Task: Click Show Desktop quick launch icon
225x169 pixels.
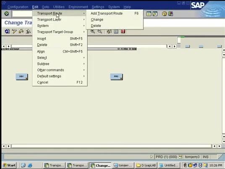Action: pos(23,165)
